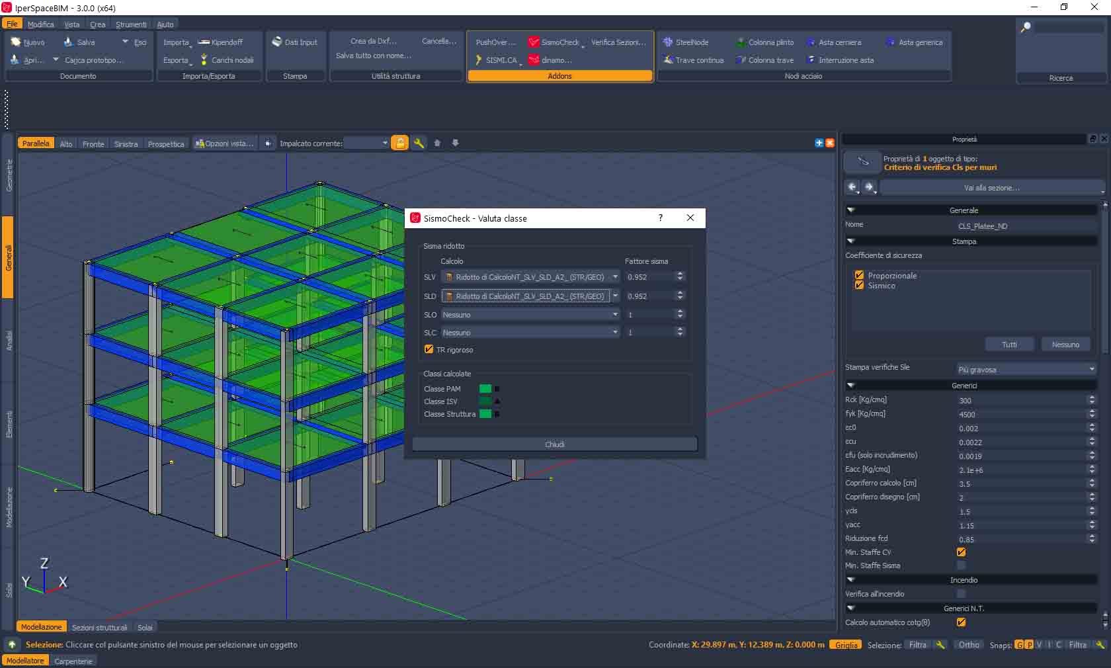The height and width of the screenshot is (668, 1111).
Task: Open Snaps wrench settings in status bar
Action: (1100, 645)
